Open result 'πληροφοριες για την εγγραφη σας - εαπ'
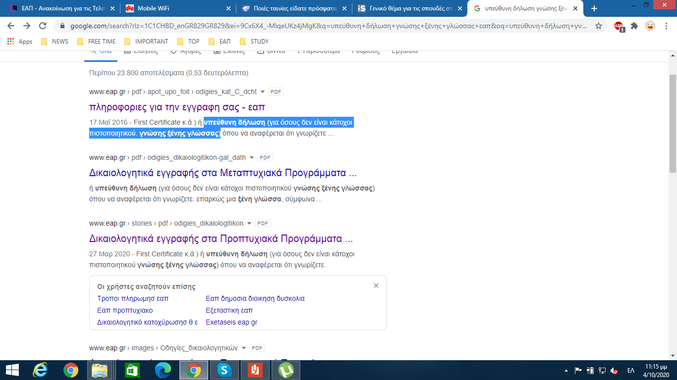This screenshot has height=380, width=677. (177, 107)
